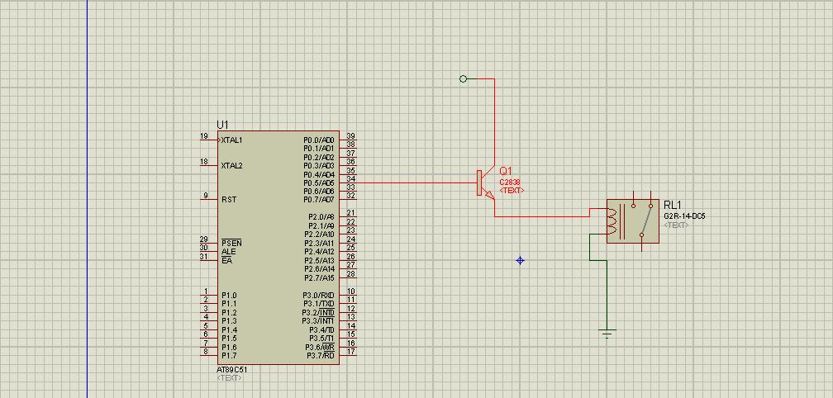Select the AT89C51 microcontroller body
The height and width of the screenshot is (398, 833).
[x=264, y=248]
